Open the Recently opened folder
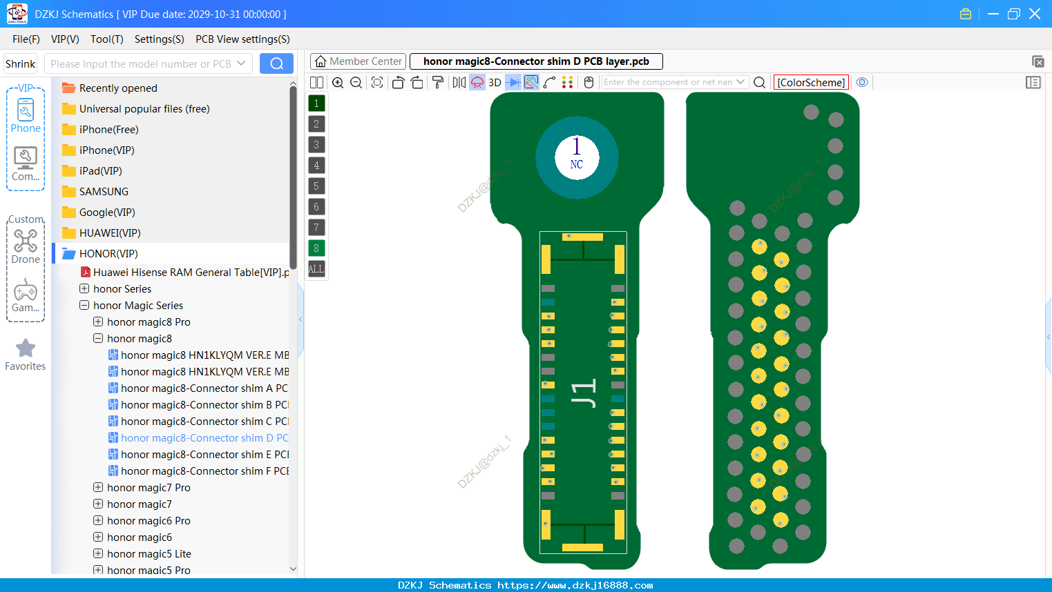The height and width of the screenshot is (592, 1052). point(111,88)
